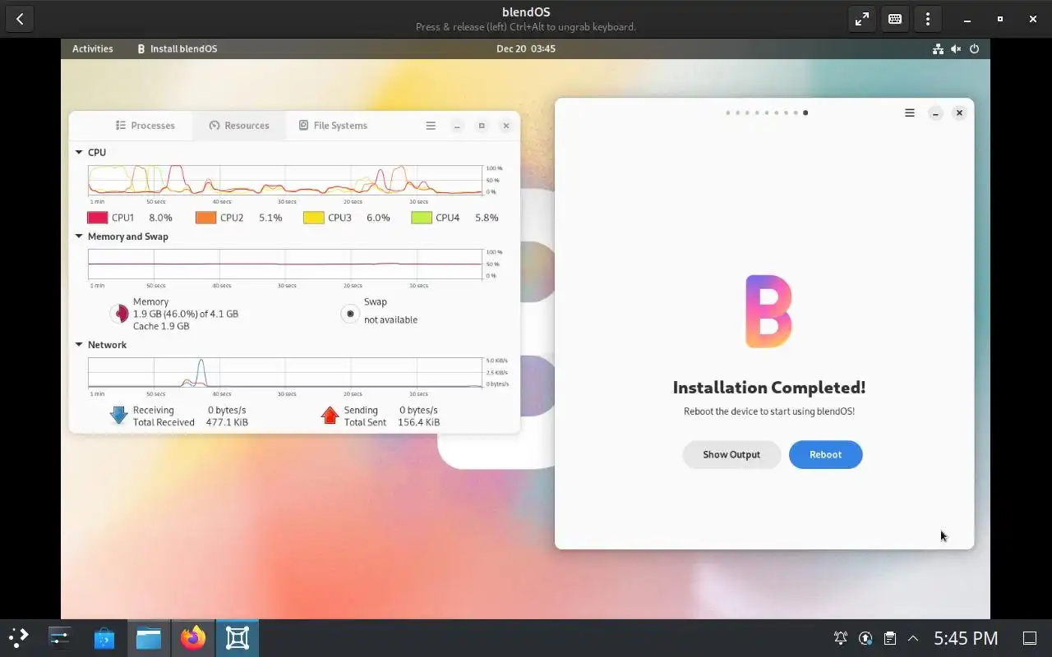This screenshot has width=1052, height=657.
Task: Click the CPU usage history graph
Action: click(285, 180)
